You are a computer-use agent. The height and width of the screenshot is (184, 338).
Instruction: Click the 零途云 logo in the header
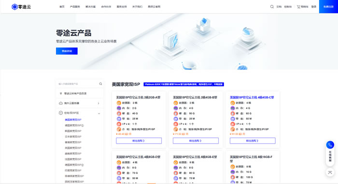(x=21, y=7)
